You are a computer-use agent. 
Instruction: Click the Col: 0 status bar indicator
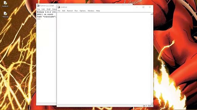pyautogui.click(x=151, y=106)
